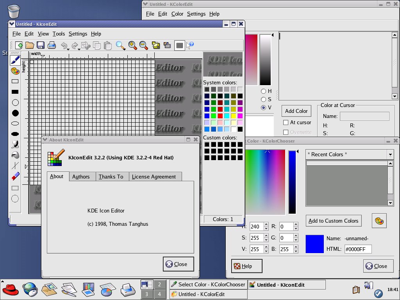This screenshot has width=400, height=300.
Task: Pick the red swatch in System colors
Action: tap(220, 116)
